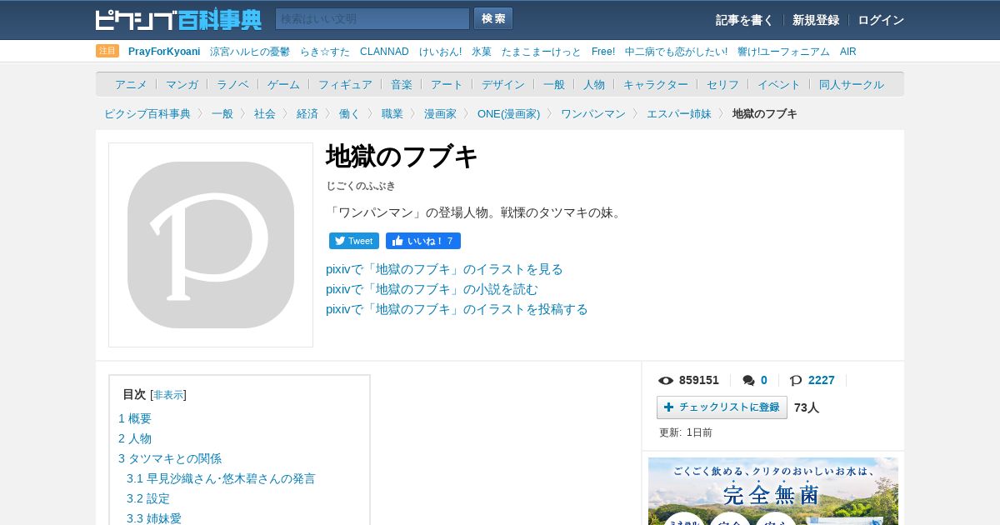Image resolution: width=1000 pixels, height=525 pixels.
Task: Select the セリフ category menu
Action: coord(722,84)
